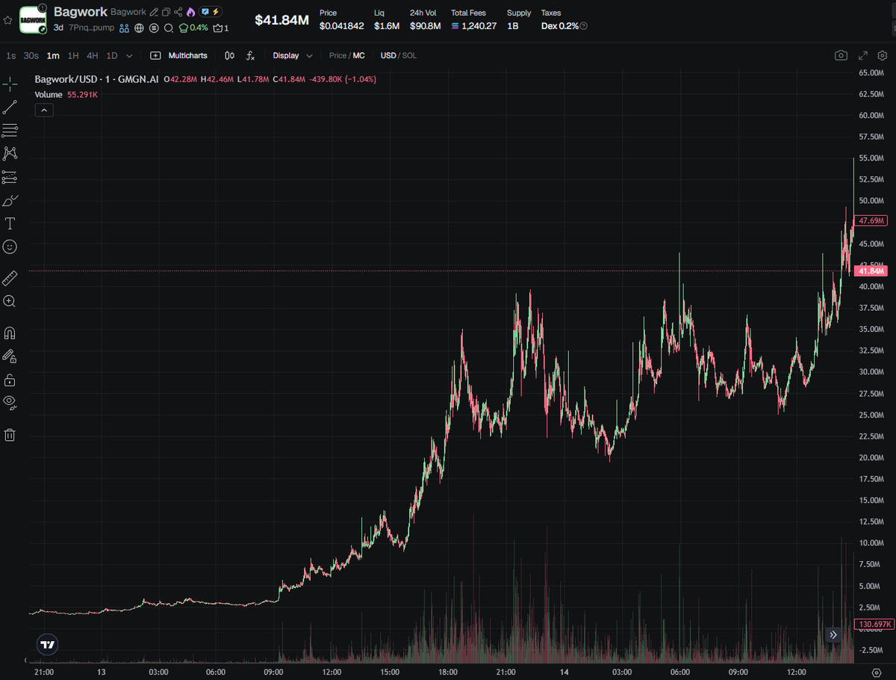Select the trend line drawing tool
Image resolution: width=896 pixels, height=680 pixels.
10,106
